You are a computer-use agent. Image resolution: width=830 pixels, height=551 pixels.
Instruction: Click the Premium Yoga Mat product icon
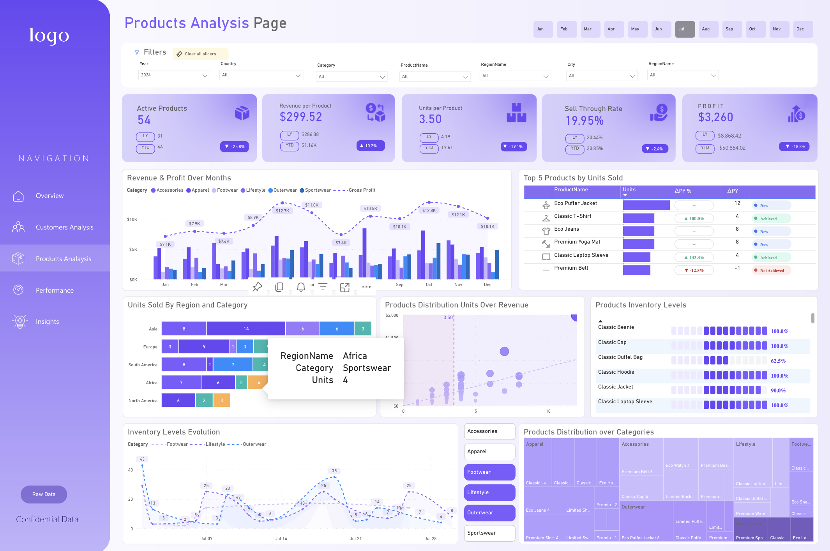[546, 244]
